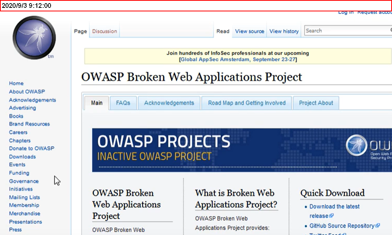This screenshot has height=235, width=392.
Task: Click the Governance sidebar link
Action: coord(24,181)
